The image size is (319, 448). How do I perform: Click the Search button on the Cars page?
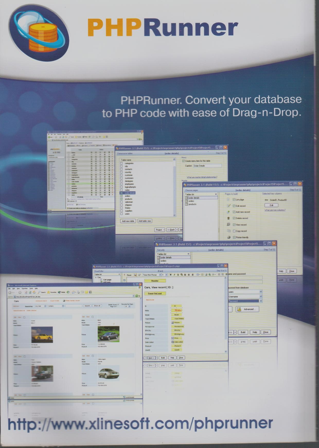[x=87, y=306]
